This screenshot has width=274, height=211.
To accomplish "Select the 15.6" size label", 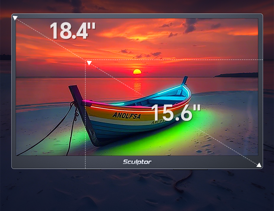I will [176, 112].
